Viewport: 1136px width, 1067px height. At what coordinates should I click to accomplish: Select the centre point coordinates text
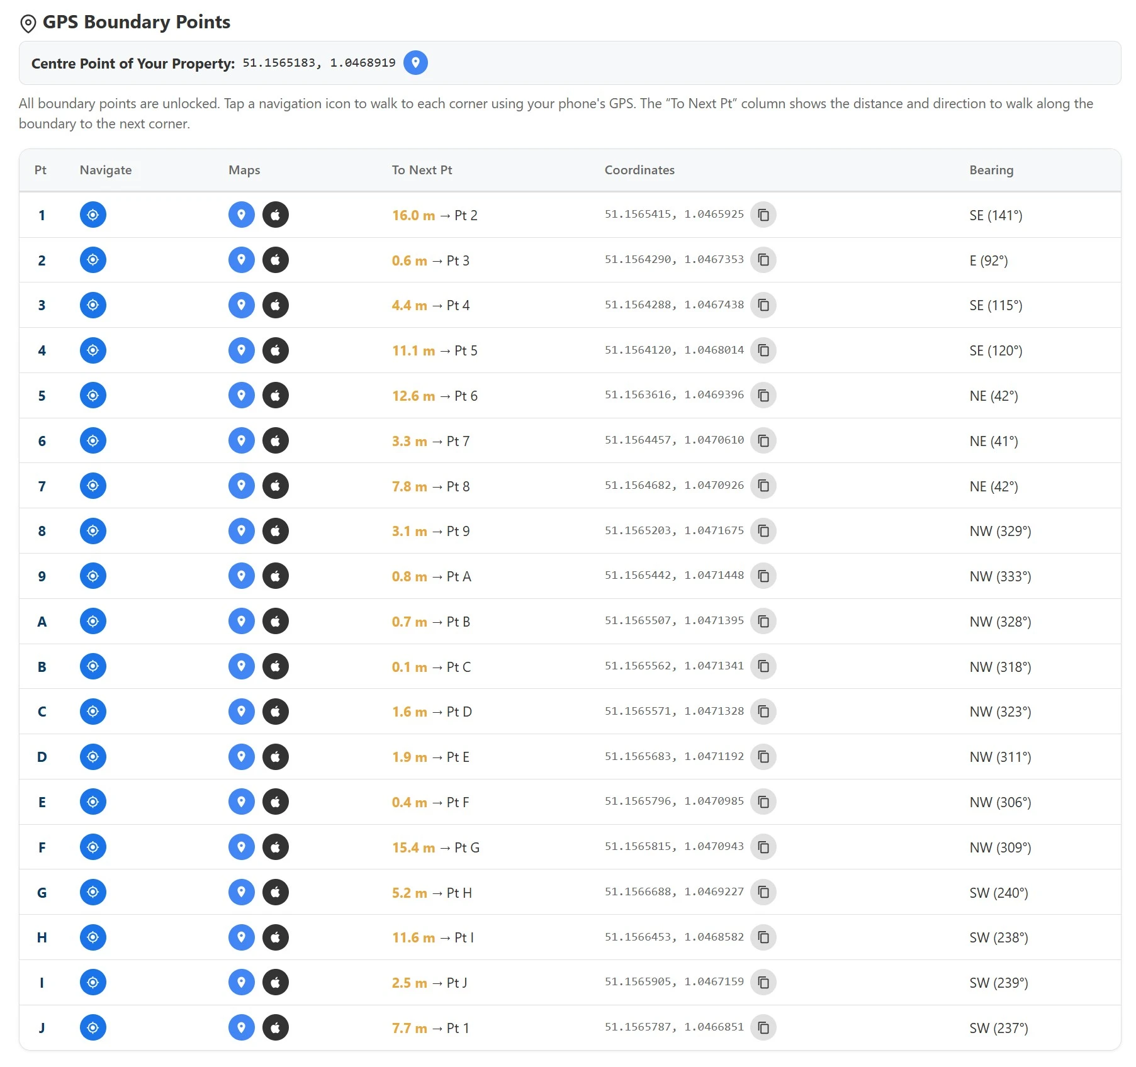pos(319,63)
